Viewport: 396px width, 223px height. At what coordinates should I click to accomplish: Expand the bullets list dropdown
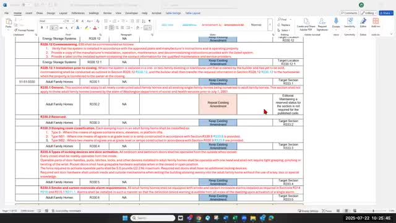[110, 21]
